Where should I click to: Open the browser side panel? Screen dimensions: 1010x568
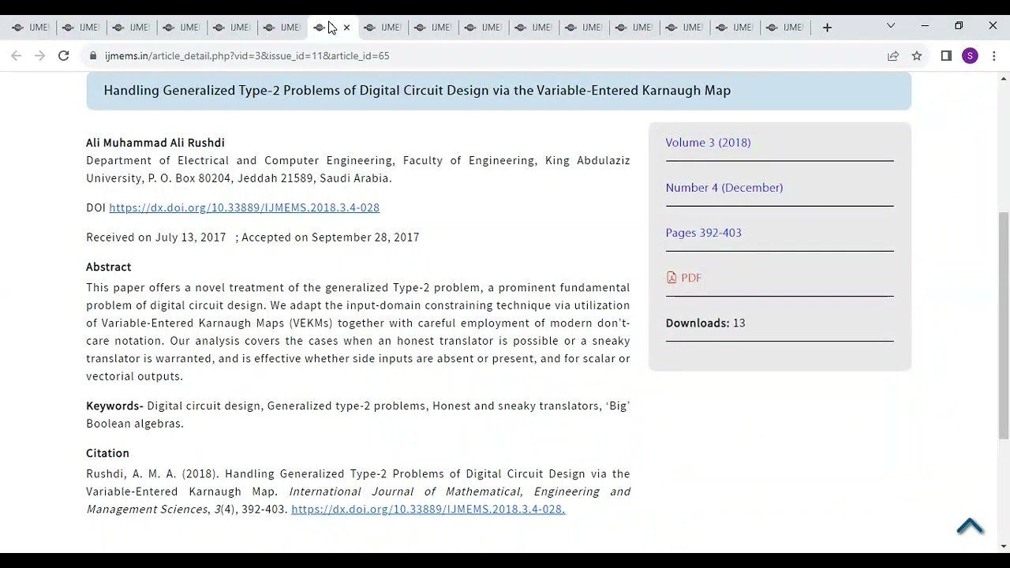tap(947, 56)
